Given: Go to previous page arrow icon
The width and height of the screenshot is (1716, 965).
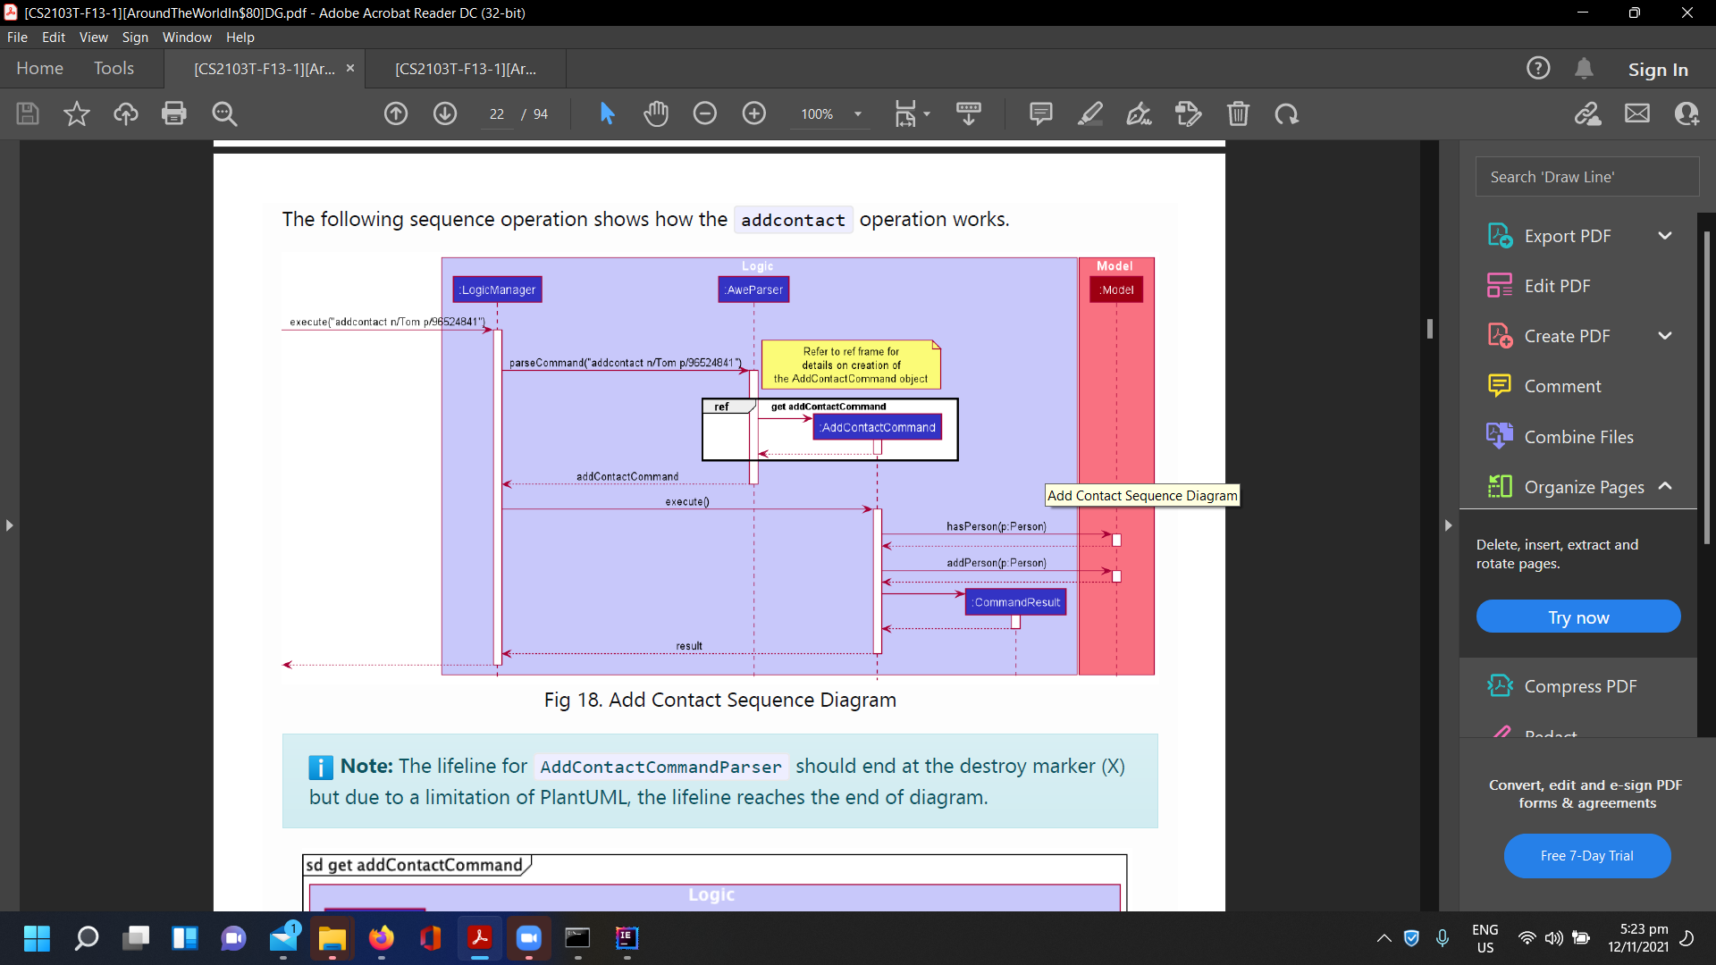Looking at the screenshot, I should pos(396,113).
